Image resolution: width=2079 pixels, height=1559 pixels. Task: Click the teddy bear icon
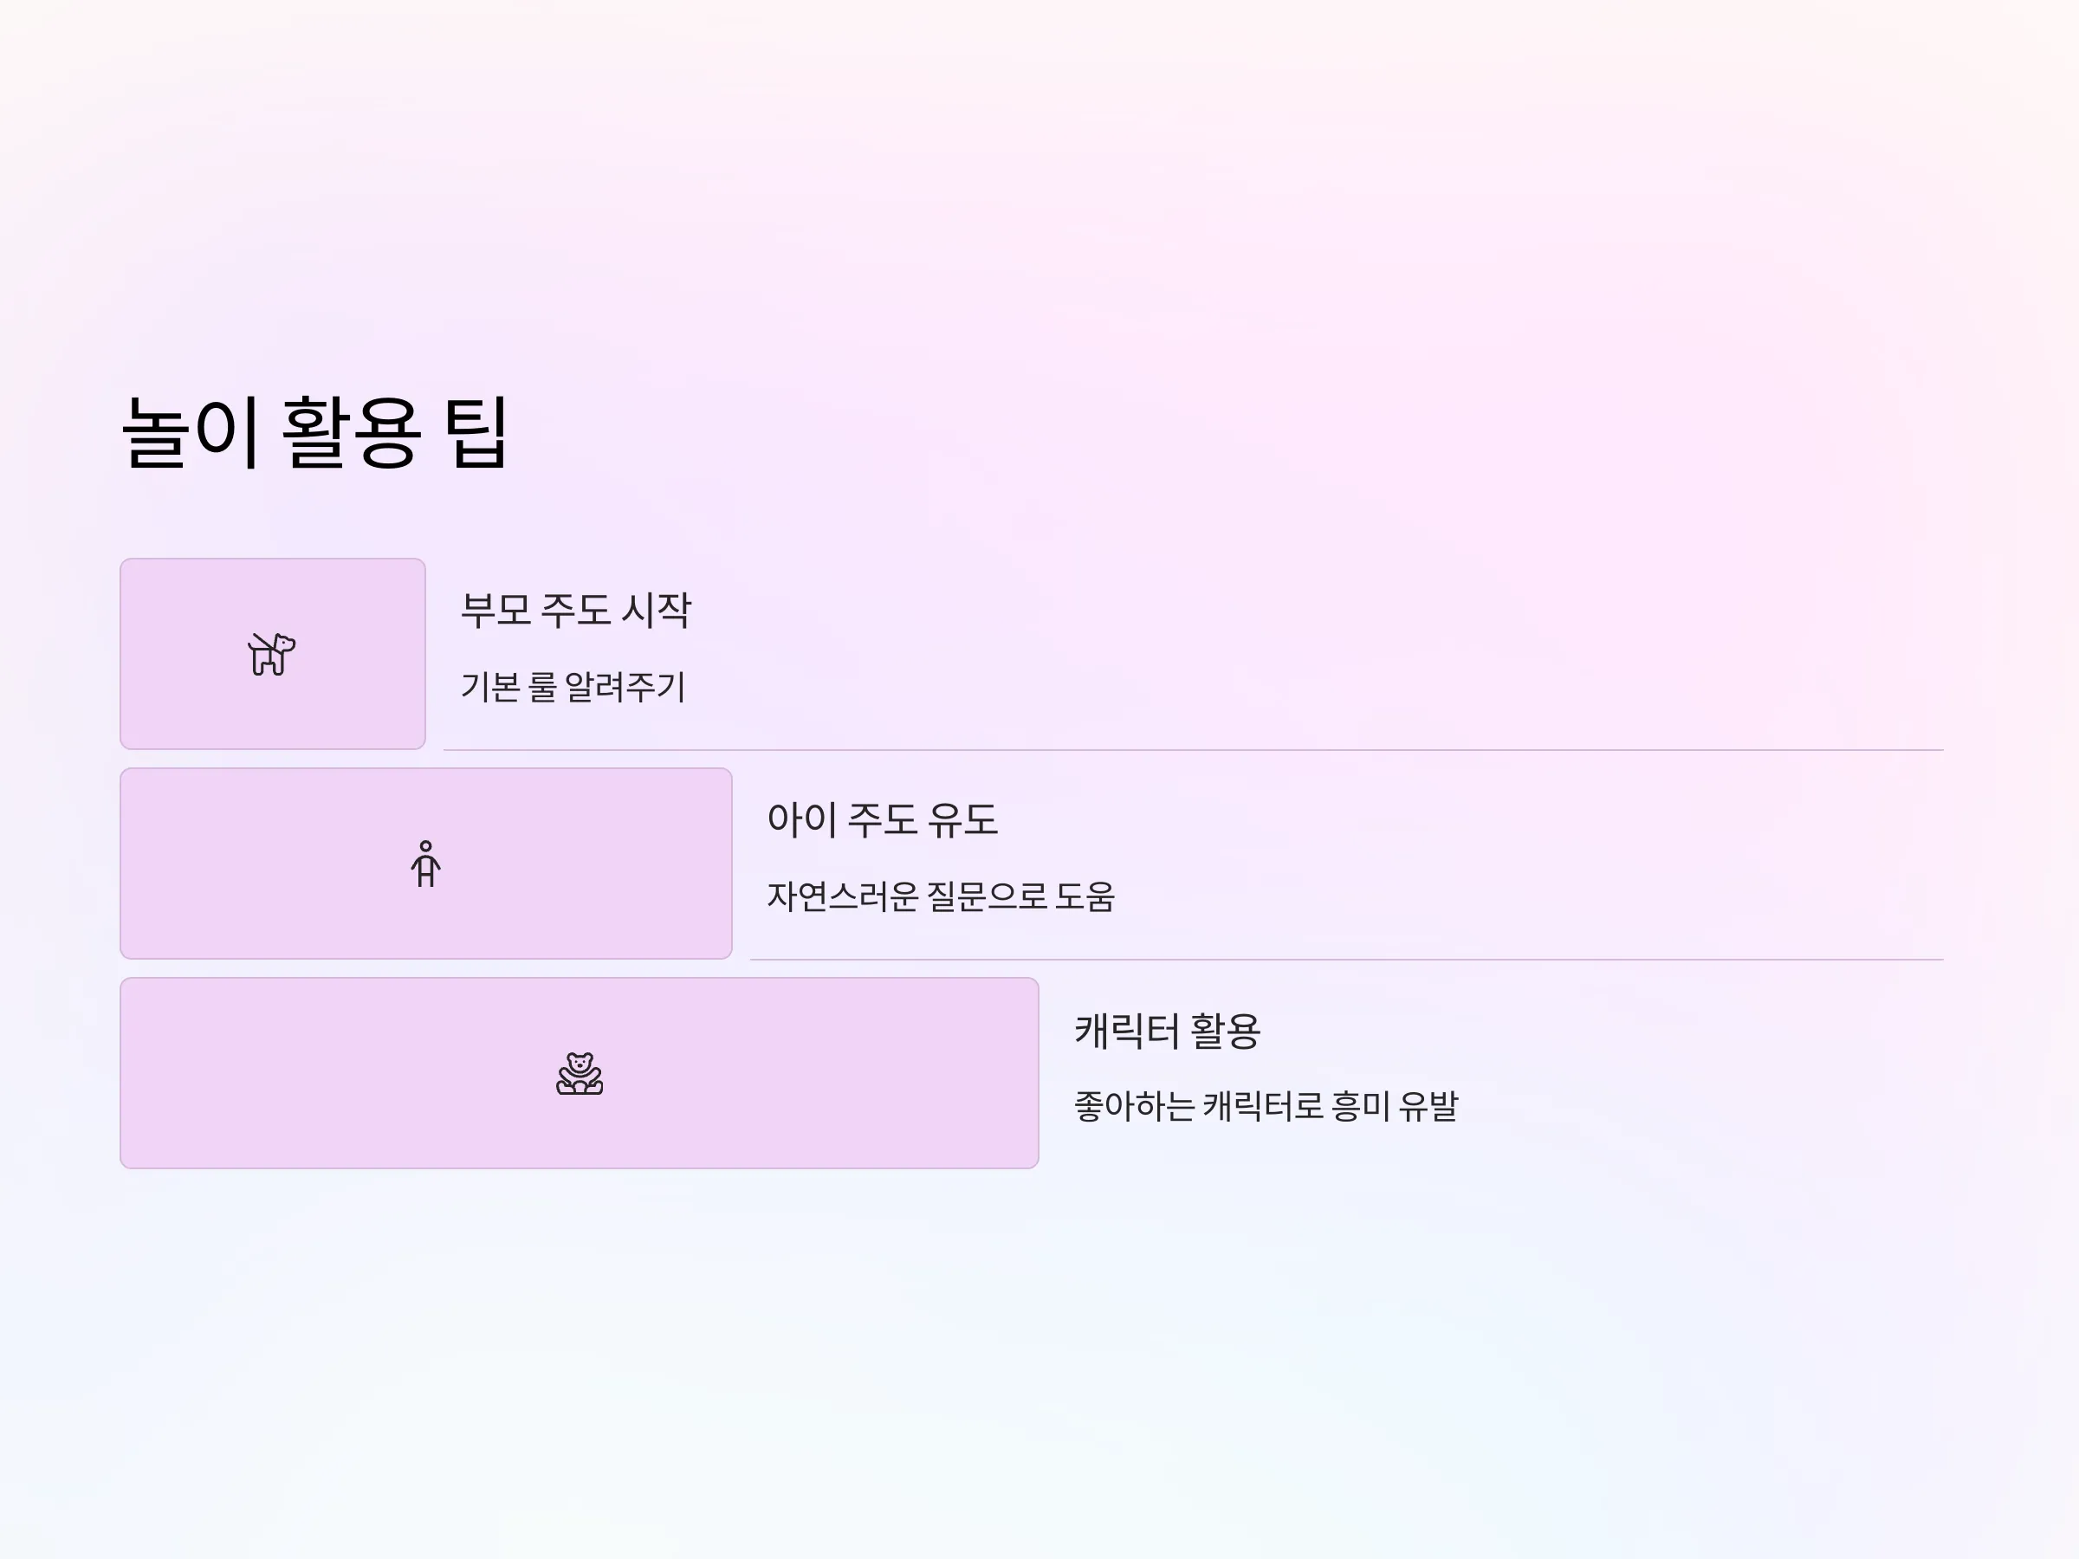click(580, 1073)
